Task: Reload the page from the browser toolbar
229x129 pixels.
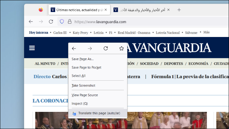Action: pyautogui.click(x=51, y=22)
